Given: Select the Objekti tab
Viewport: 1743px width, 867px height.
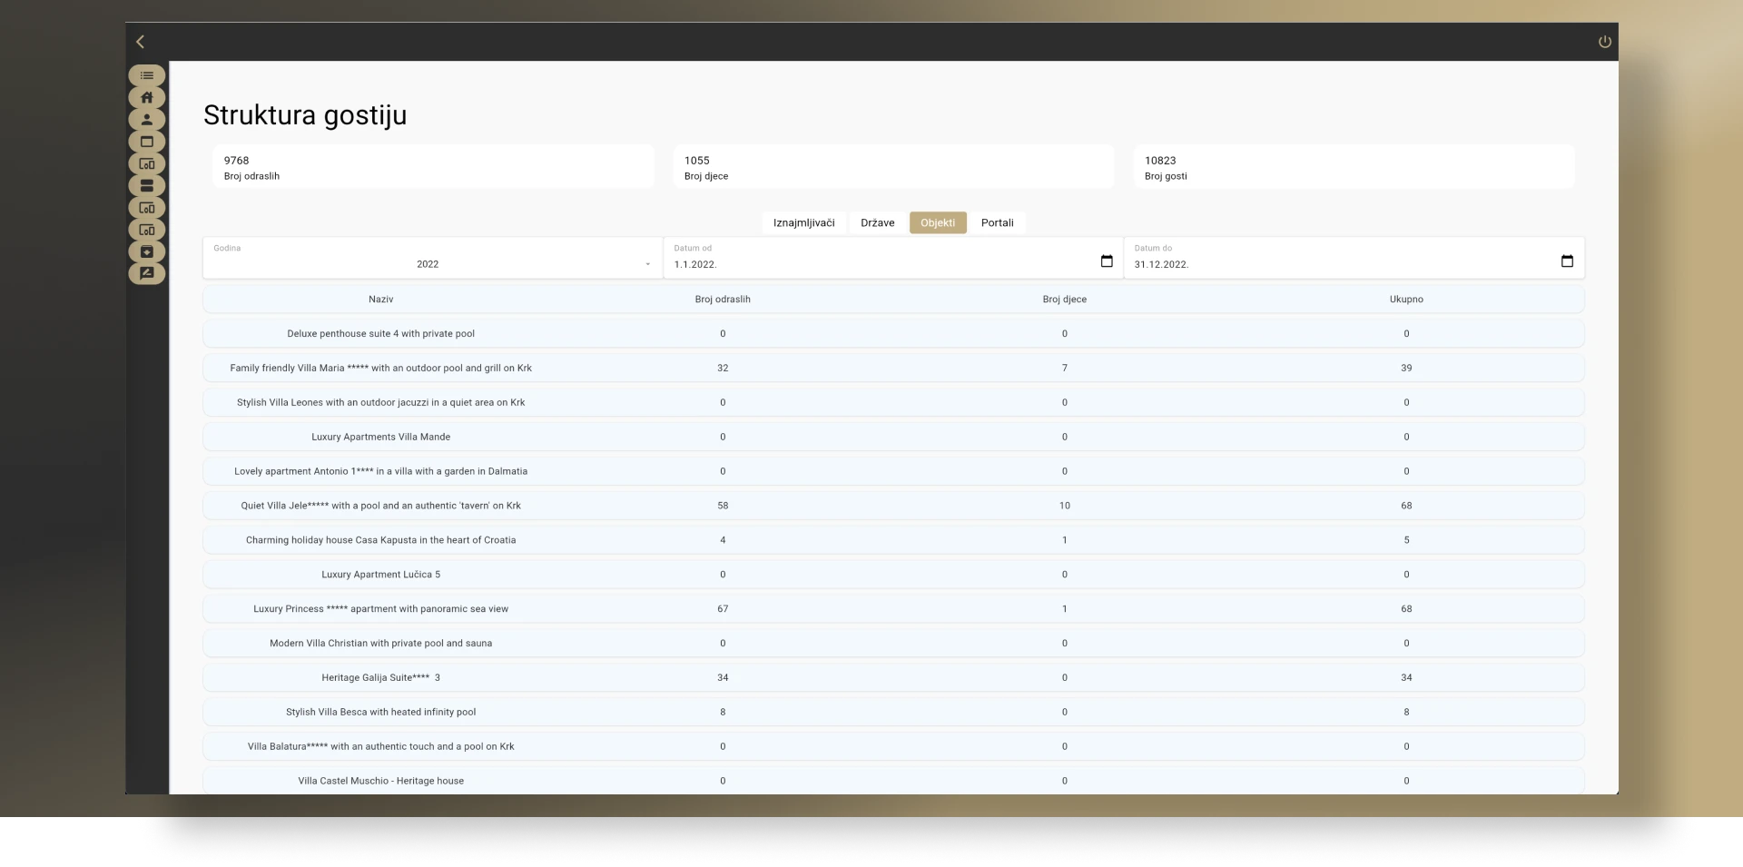Looking at the screenshot, I should 938,222.
